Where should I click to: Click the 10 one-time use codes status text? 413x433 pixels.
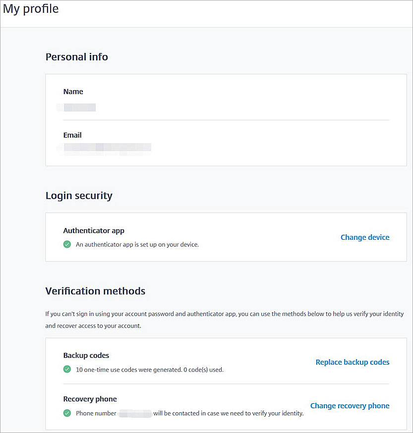[150, 370]
